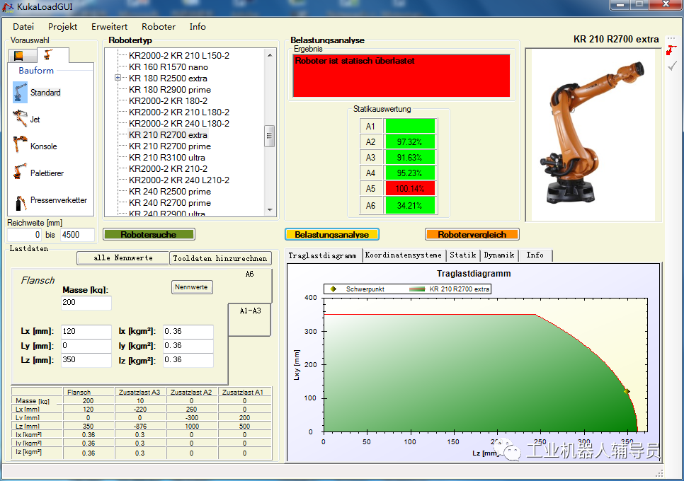Switch to Dynamik tab
The height and width of the screenshot is (481, 684).
(x=499, y=255)
